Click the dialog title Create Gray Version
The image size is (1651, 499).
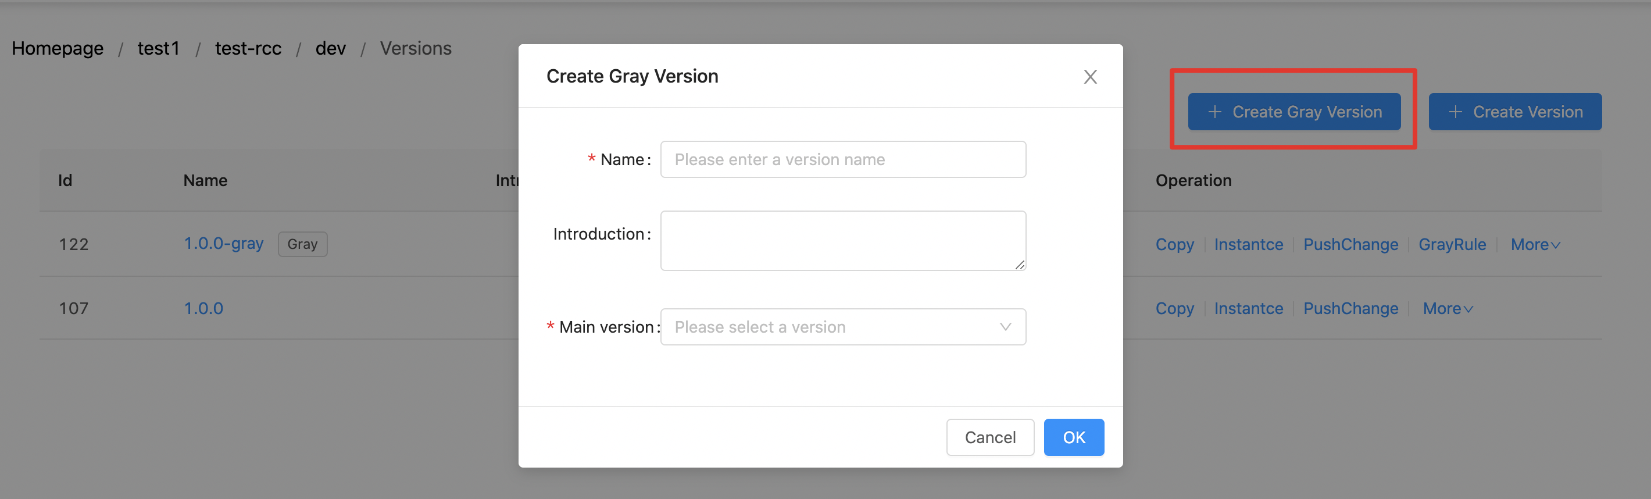pos(632,76)
